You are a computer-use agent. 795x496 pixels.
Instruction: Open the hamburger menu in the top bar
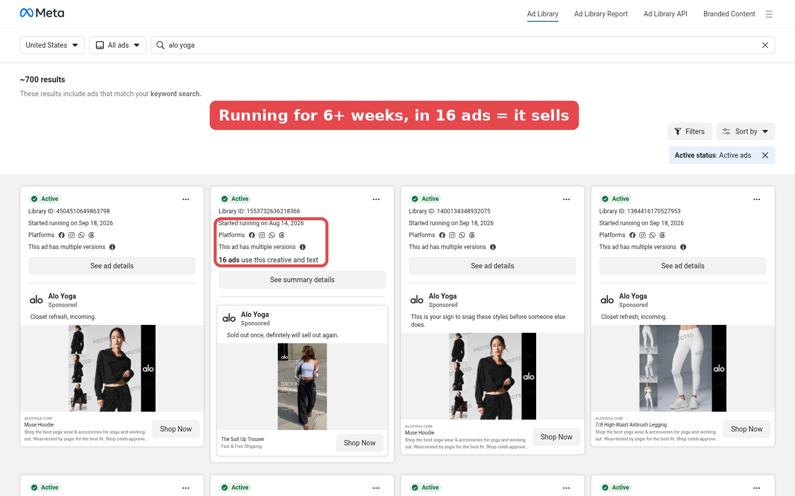click(769, 14)
